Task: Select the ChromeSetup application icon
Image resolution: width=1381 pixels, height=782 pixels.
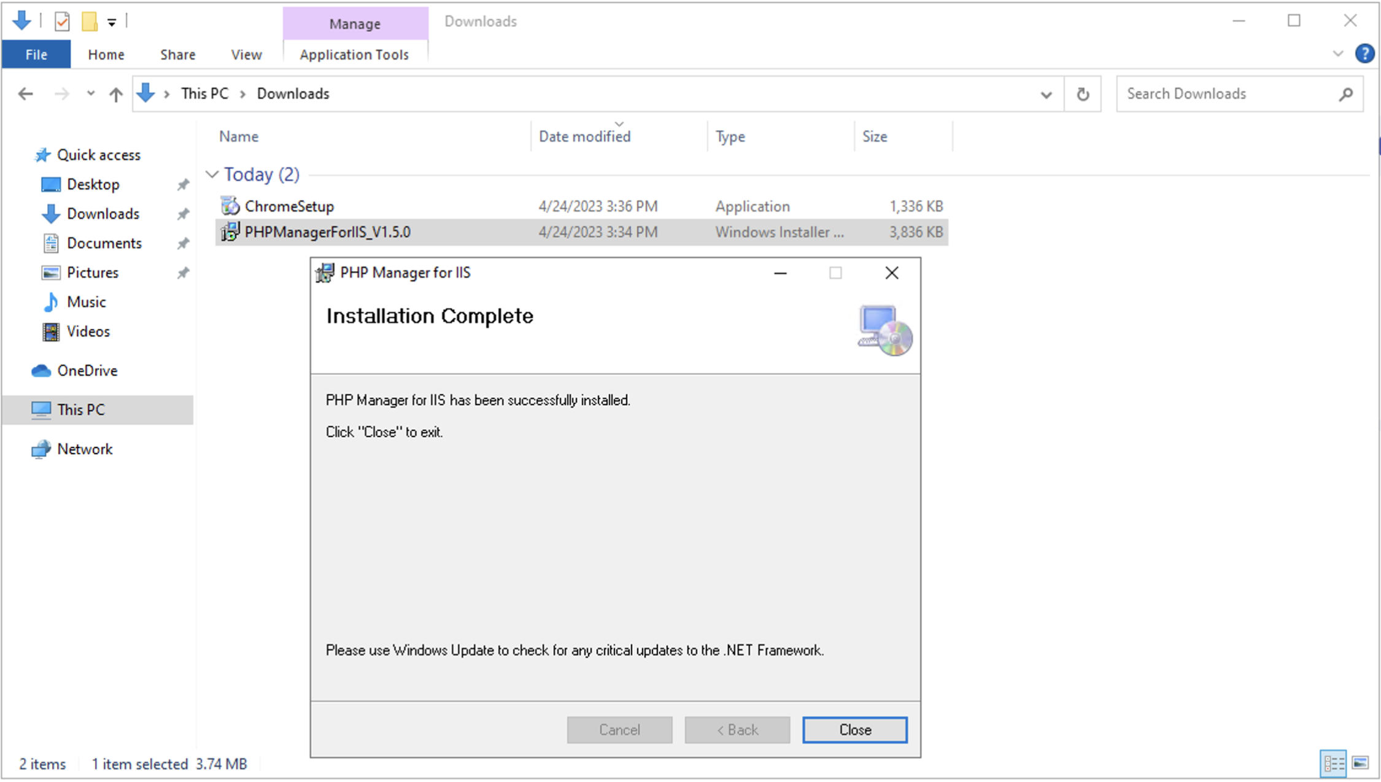Action: coord(229,206)
